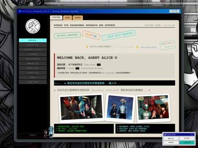
Task: Open PERSONNEL: ALICE·D sidebar entry
Action: click(x=33, y=50)
